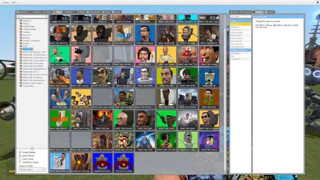Open the Drawing menu in top bar
The width and height of the screenshot is (320, 180).
(x=5, y=2)
